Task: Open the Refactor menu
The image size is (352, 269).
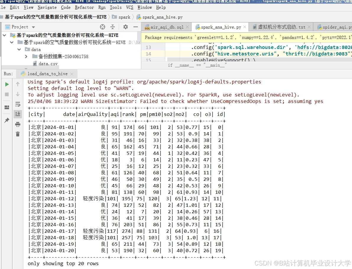Action: pyautogui.click(x=85, y=7)
